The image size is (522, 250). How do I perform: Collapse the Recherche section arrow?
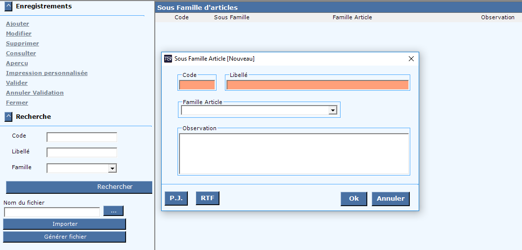pyautogui.click(x=8, y=117)
